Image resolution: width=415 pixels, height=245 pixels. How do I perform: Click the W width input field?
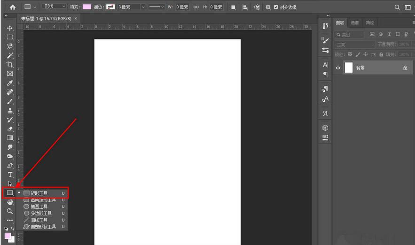[182, 7]
